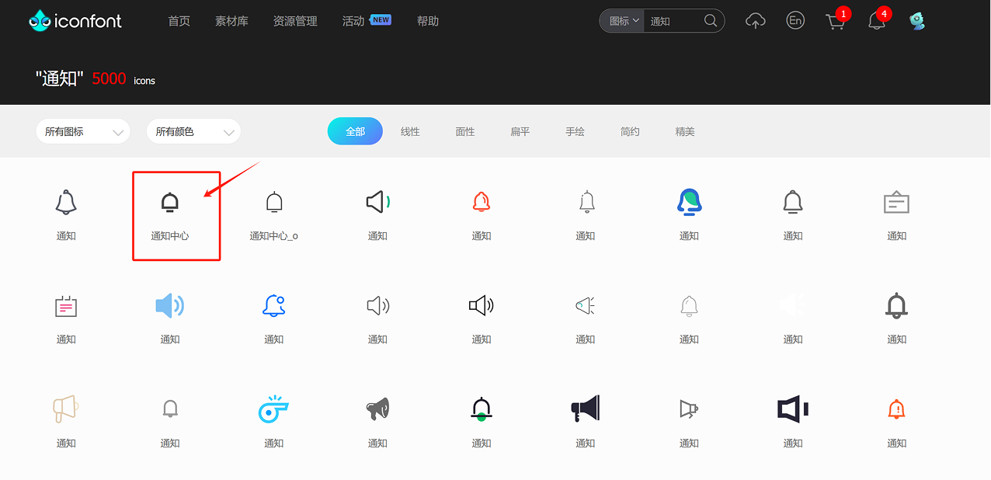Open the 素材库 menu
Screen dimensions: 991x480
(231, 21)
